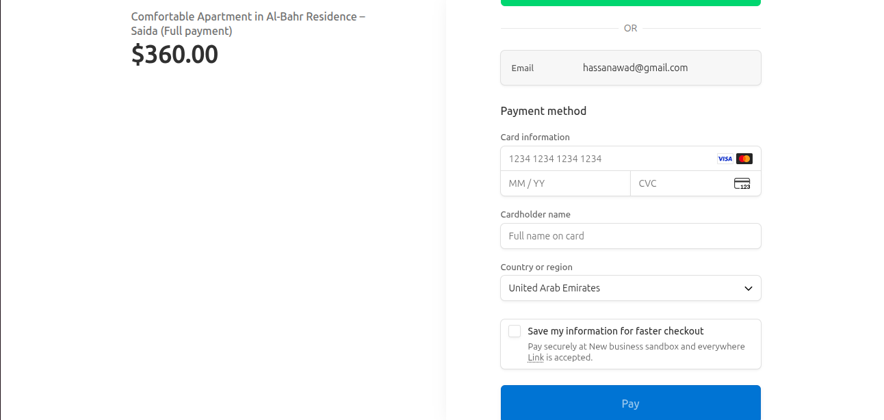Click the OR divider text
884x420 pixels.
630,28
